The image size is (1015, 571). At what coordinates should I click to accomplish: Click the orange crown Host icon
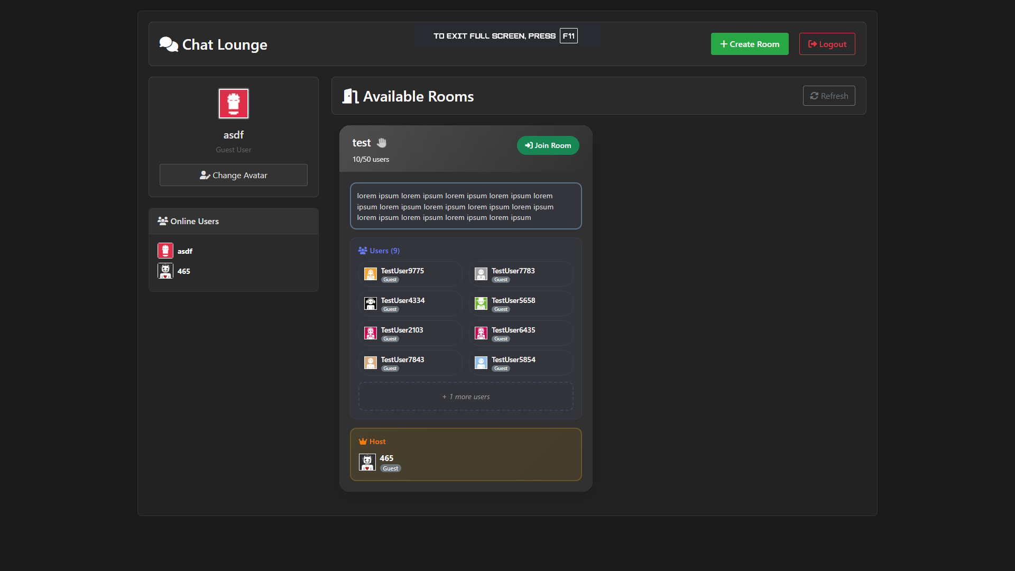click(x=363, y=441)
